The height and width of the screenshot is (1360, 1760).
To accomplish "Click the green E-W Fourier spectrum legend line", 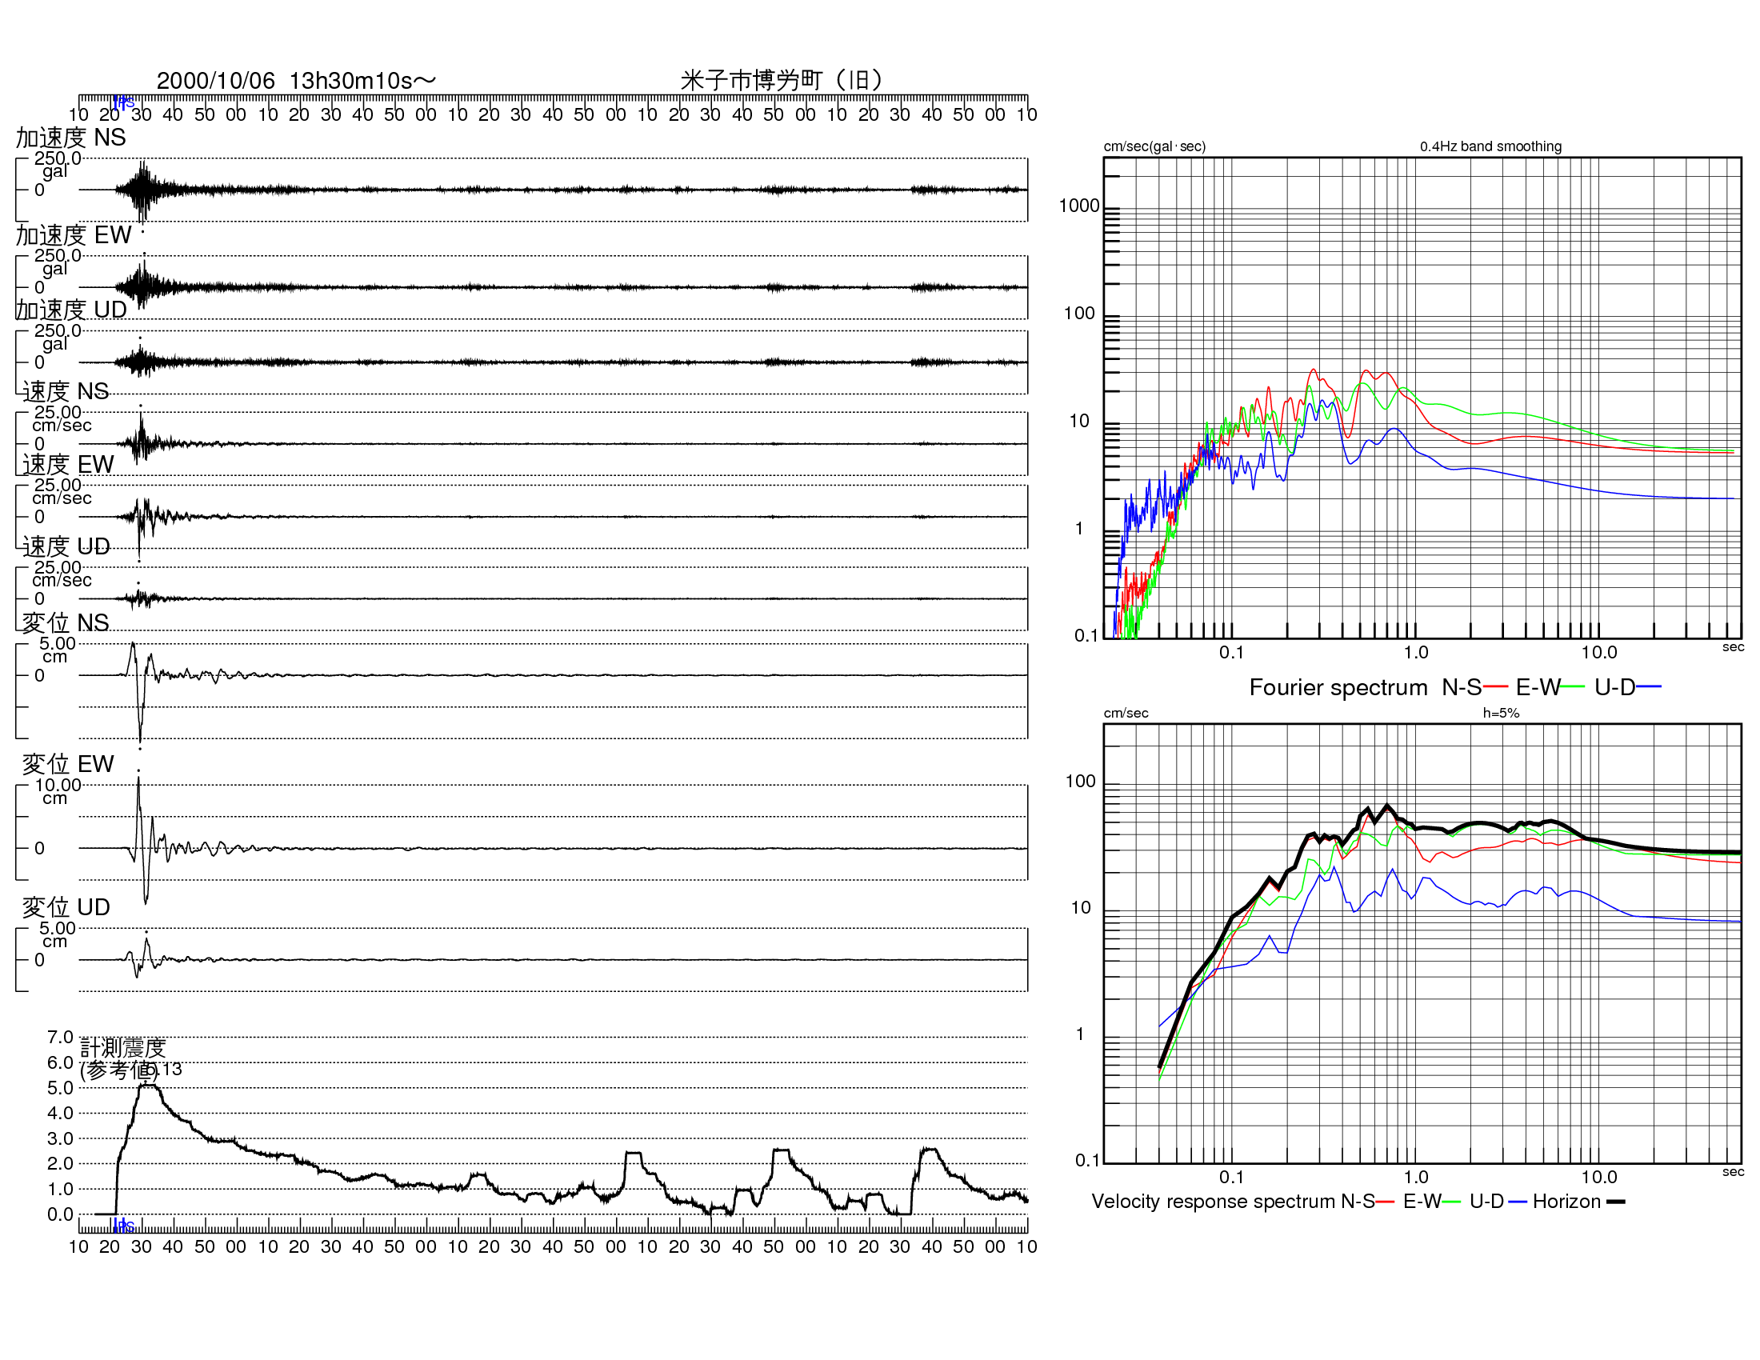I will click(1572, 687).
